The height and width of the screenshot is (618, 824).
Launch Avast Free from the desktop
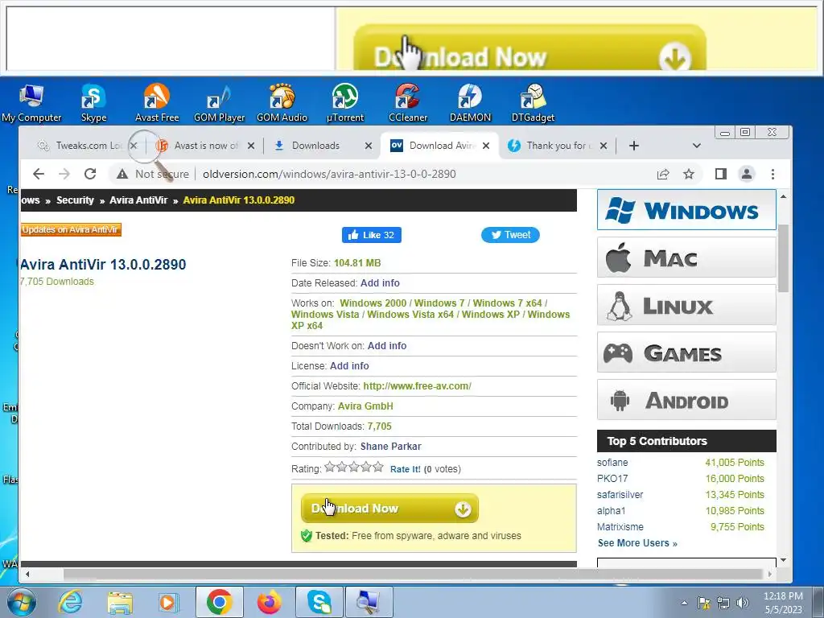157,102
